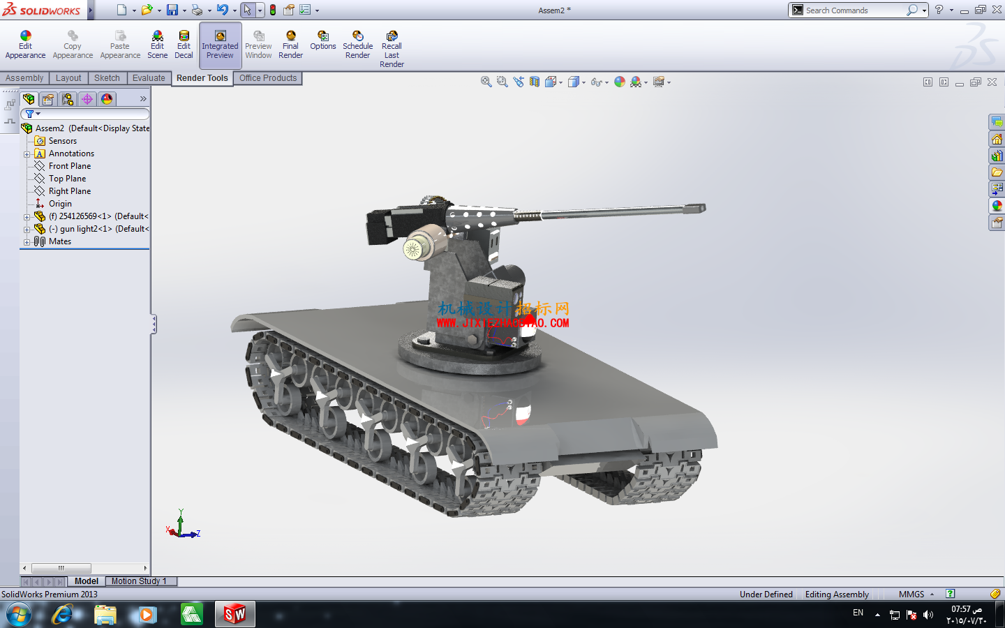Open the MMGS unit system menu
1005x628 pixels.
tap(916, 595)
